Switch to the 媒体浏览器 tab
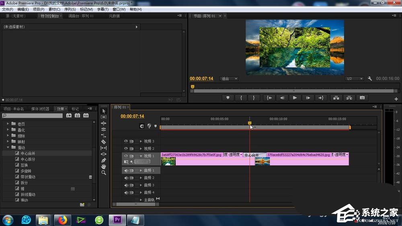 [40, 109]
